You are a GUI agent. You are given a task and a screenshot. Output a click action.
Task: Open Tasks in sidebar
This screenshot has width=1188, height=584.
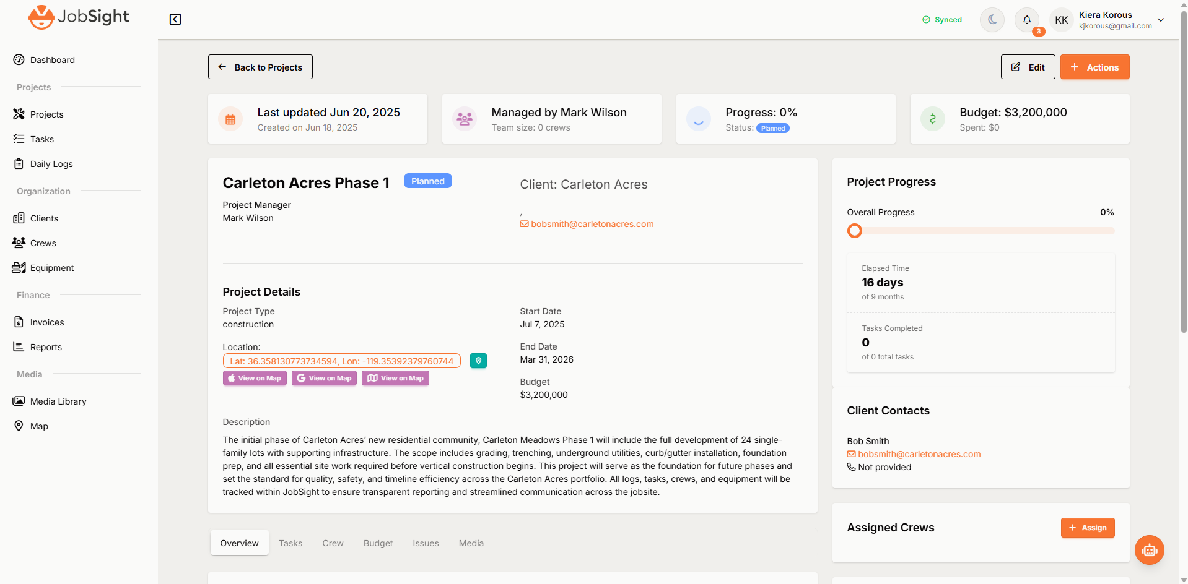(x=33, y=139)
